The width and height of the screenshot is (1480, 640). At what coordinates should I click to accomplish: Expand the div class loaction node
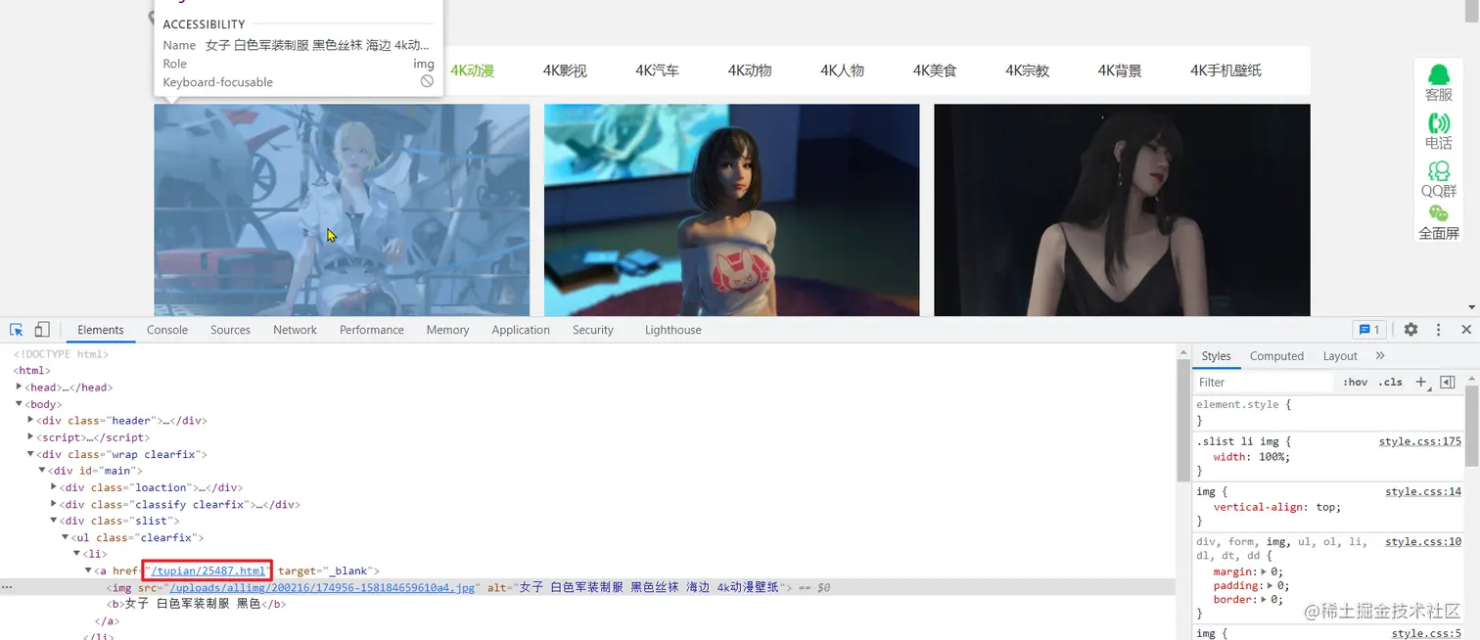pos(53,486)
